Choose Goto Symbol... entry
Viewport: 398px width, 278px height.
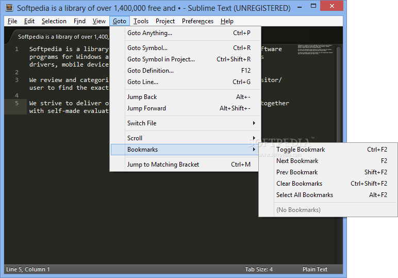tap(185, 48)
